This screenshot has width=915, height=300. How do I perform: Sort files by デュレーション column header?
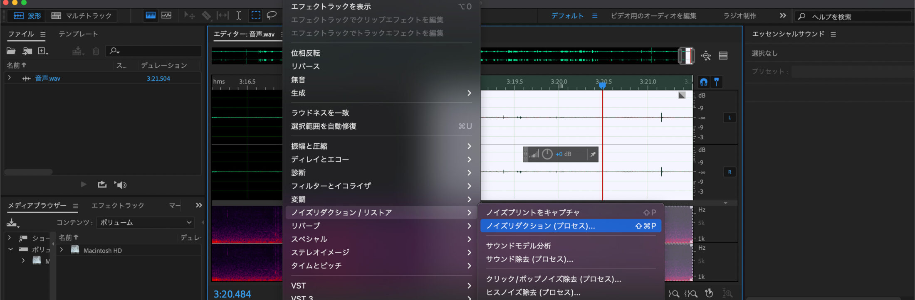tap(164, 65)
